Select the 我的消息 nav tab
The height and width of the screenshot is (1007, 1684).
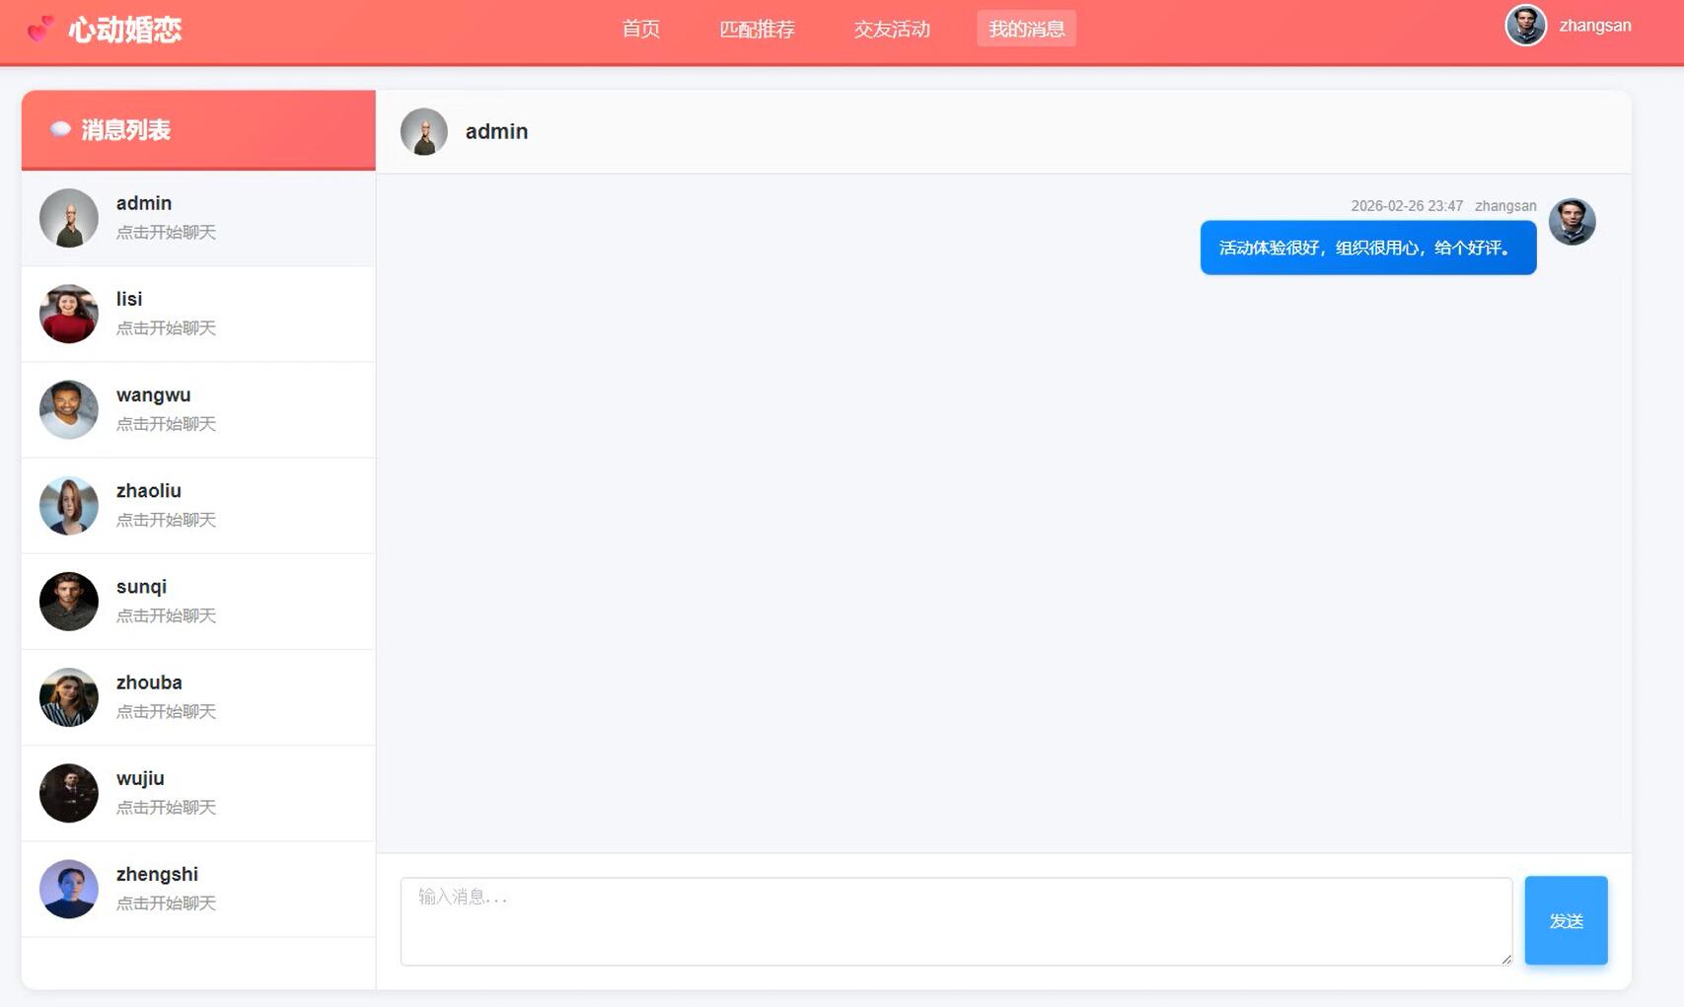[1027, 29]
